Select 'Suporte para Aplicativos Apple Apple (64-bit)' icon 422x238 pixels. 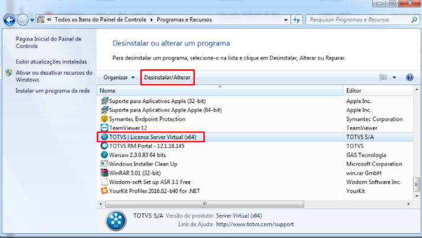(104, 110)
